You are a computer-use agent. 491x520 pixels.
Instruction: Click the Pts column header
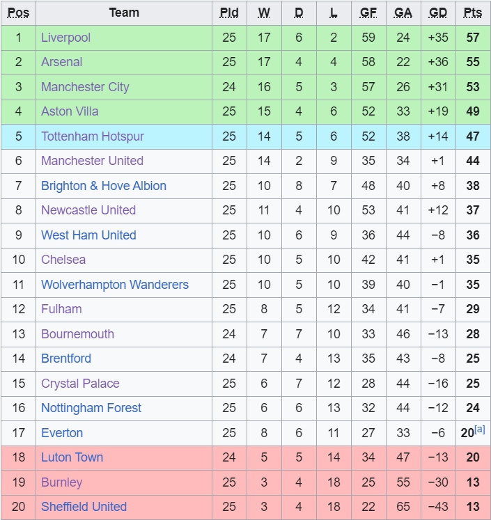[473, 13]
